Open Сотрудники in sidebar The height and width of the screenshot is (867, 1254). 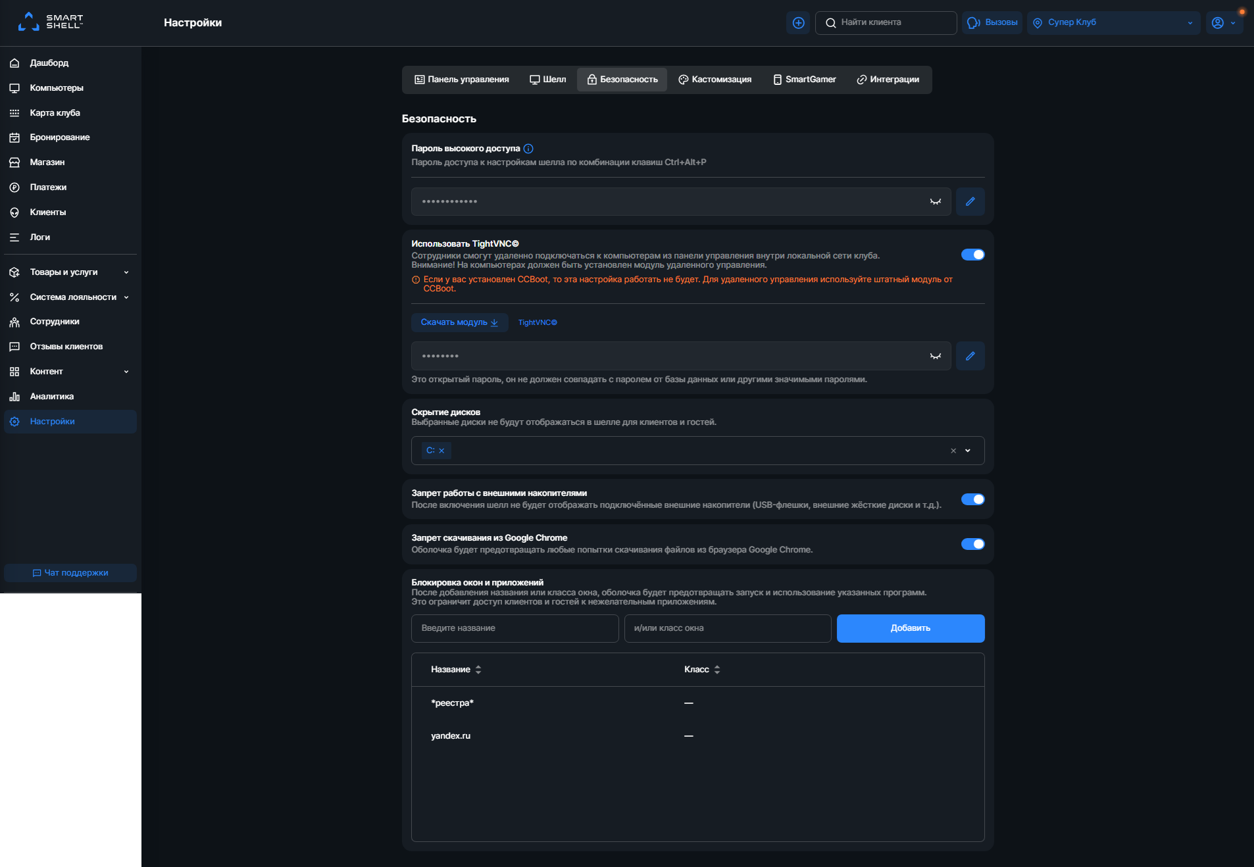[x=70, y=322]
